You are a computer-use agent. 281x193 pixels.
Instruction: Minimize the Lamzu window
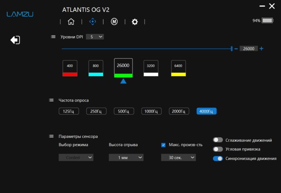(x=262, y=6)
